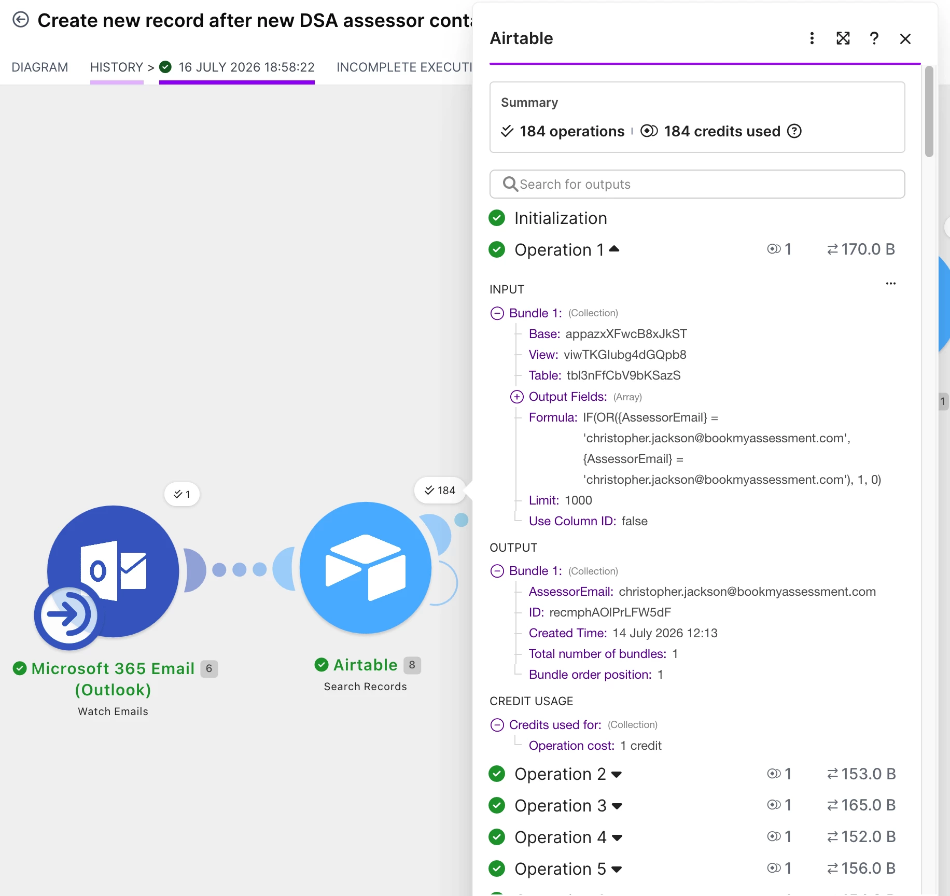Click the Watch Emails trigger arrow badge
Viewport: 950px width, 896px height.
pos(69,615)
